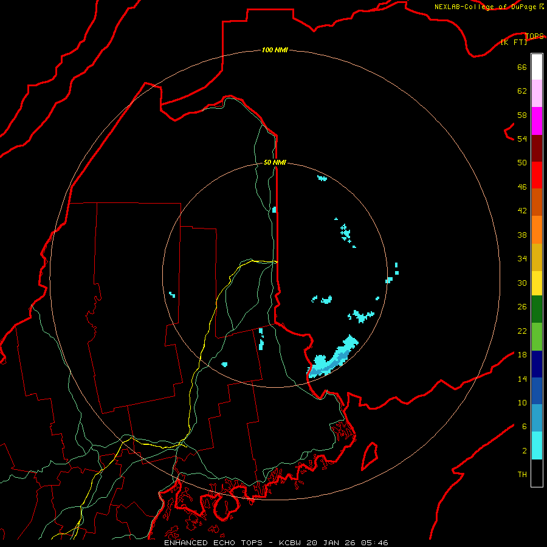This screenshot has height=547, width=547.
Task: Click the '66' legend value
Action: point(522,67)
